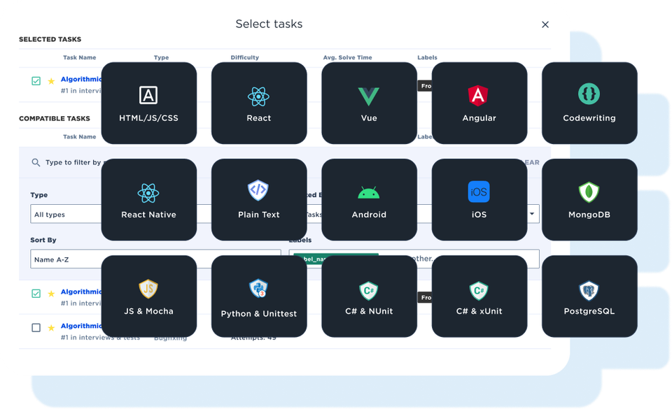Check the unchecked last task row checkbox
Screen dimensions: 672x409
click(36, 327)
